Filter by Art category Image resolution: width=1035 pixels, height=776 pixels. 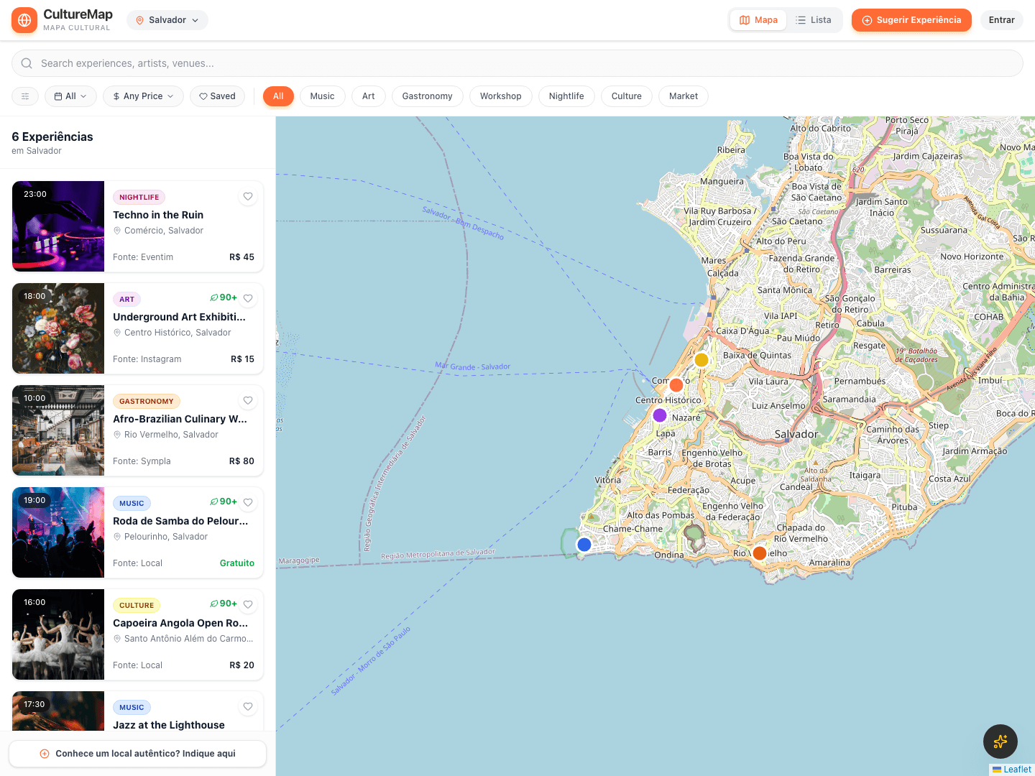coord(369,96)
